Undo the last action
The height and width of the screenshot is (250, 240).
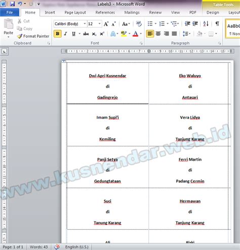(x=20, y=4)
